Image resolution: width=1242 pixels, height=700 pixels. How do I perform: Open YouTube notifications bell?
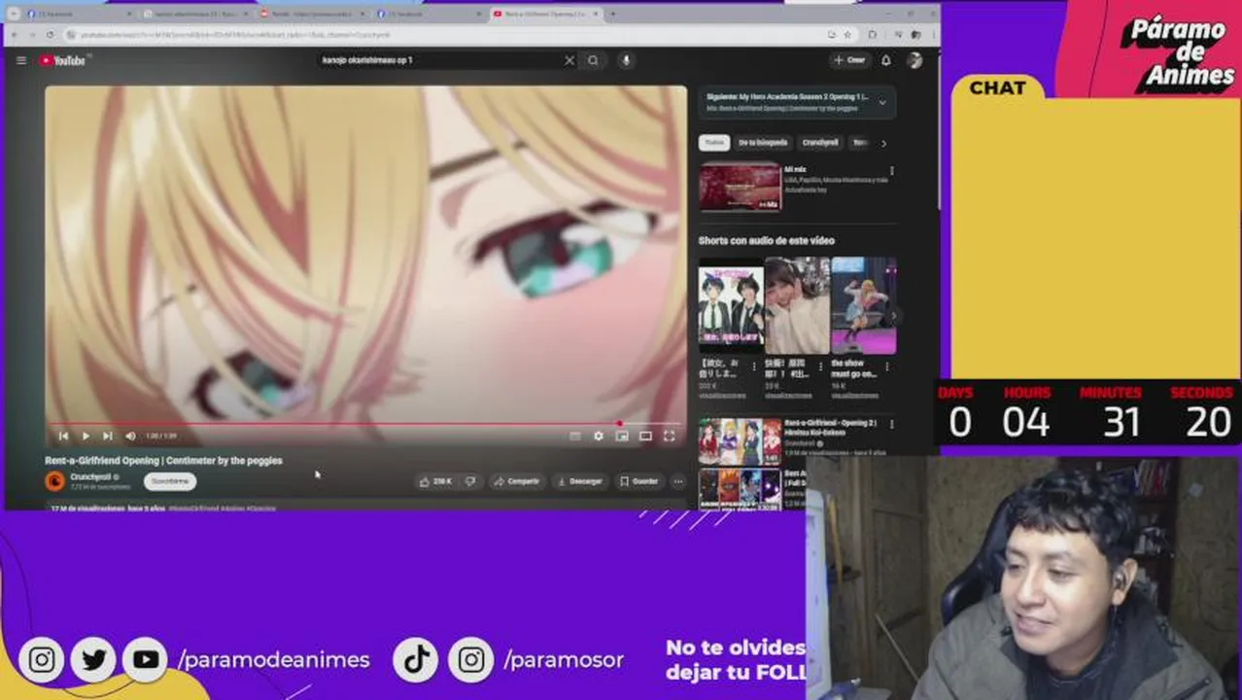[x=886, y=60]
